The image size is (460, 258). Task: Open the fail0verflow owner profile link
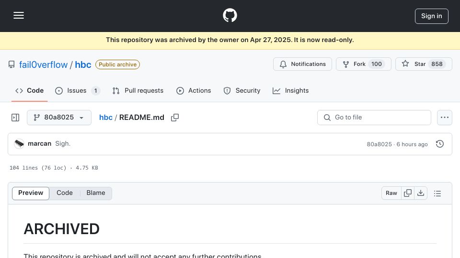coord(44,64)
